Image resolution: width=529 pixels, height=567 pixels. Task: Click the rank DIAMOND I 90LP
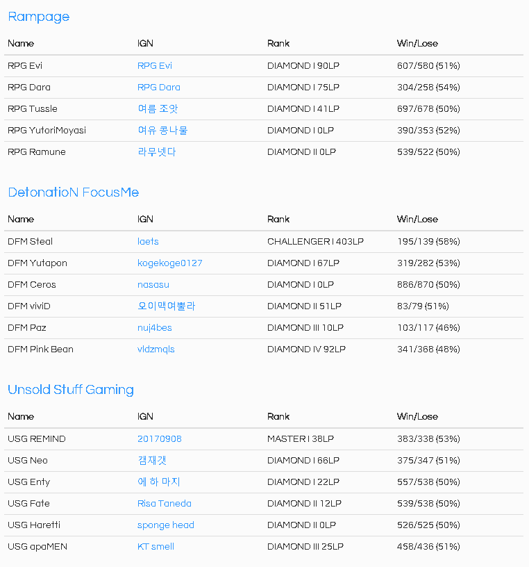pyautogui.click(x=303, y=66)
